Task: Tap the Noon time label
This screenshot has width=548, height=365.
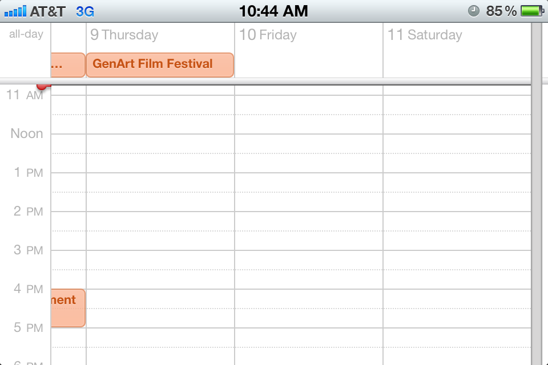Action: click(x=27, y=133)
